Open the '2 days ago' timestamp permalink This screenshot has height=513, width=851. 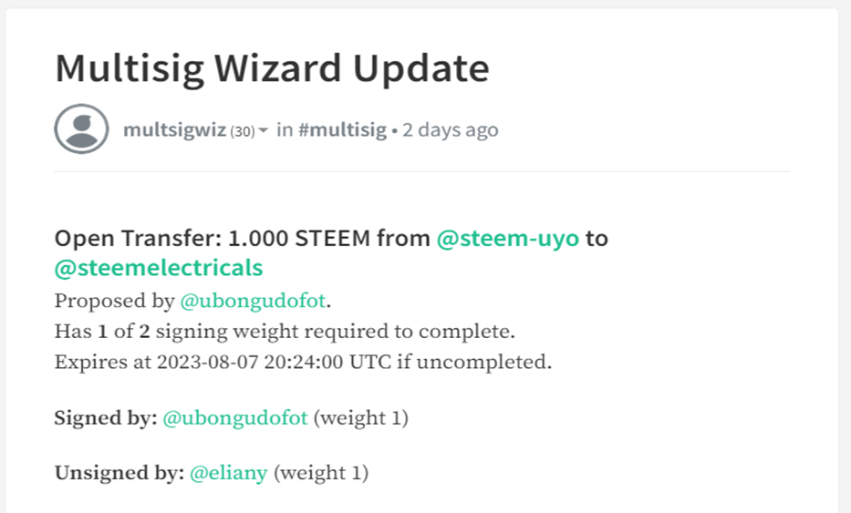(x=450, y=130)
